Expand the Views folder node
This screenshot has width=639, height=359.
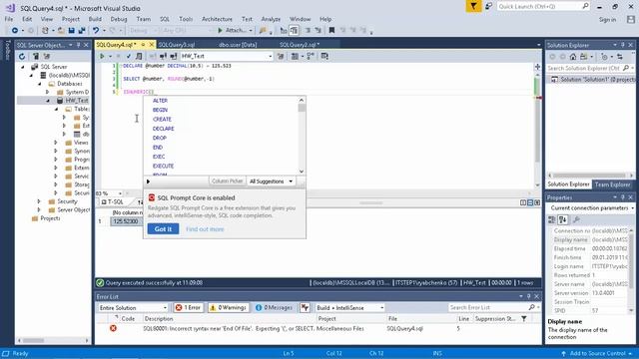pyautogui.click(x=56, y=143)
